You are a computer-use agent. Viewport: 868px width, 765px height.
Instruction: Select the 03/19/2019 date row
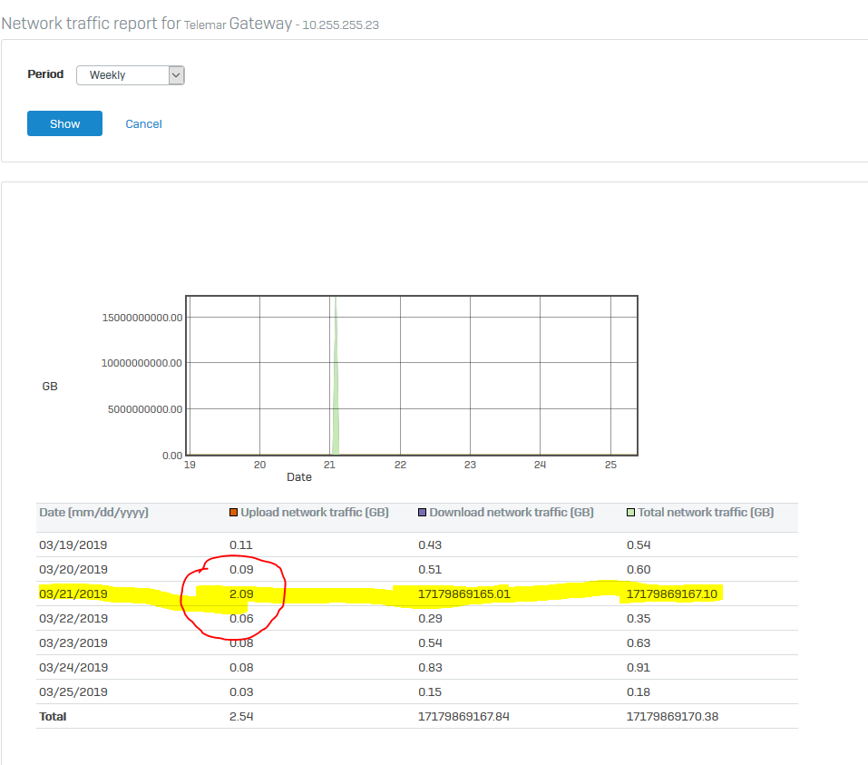[x=73, y=545]
